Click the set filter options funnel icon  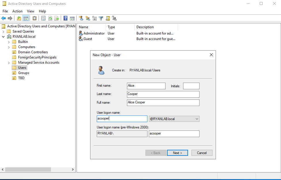coord(101,18)
